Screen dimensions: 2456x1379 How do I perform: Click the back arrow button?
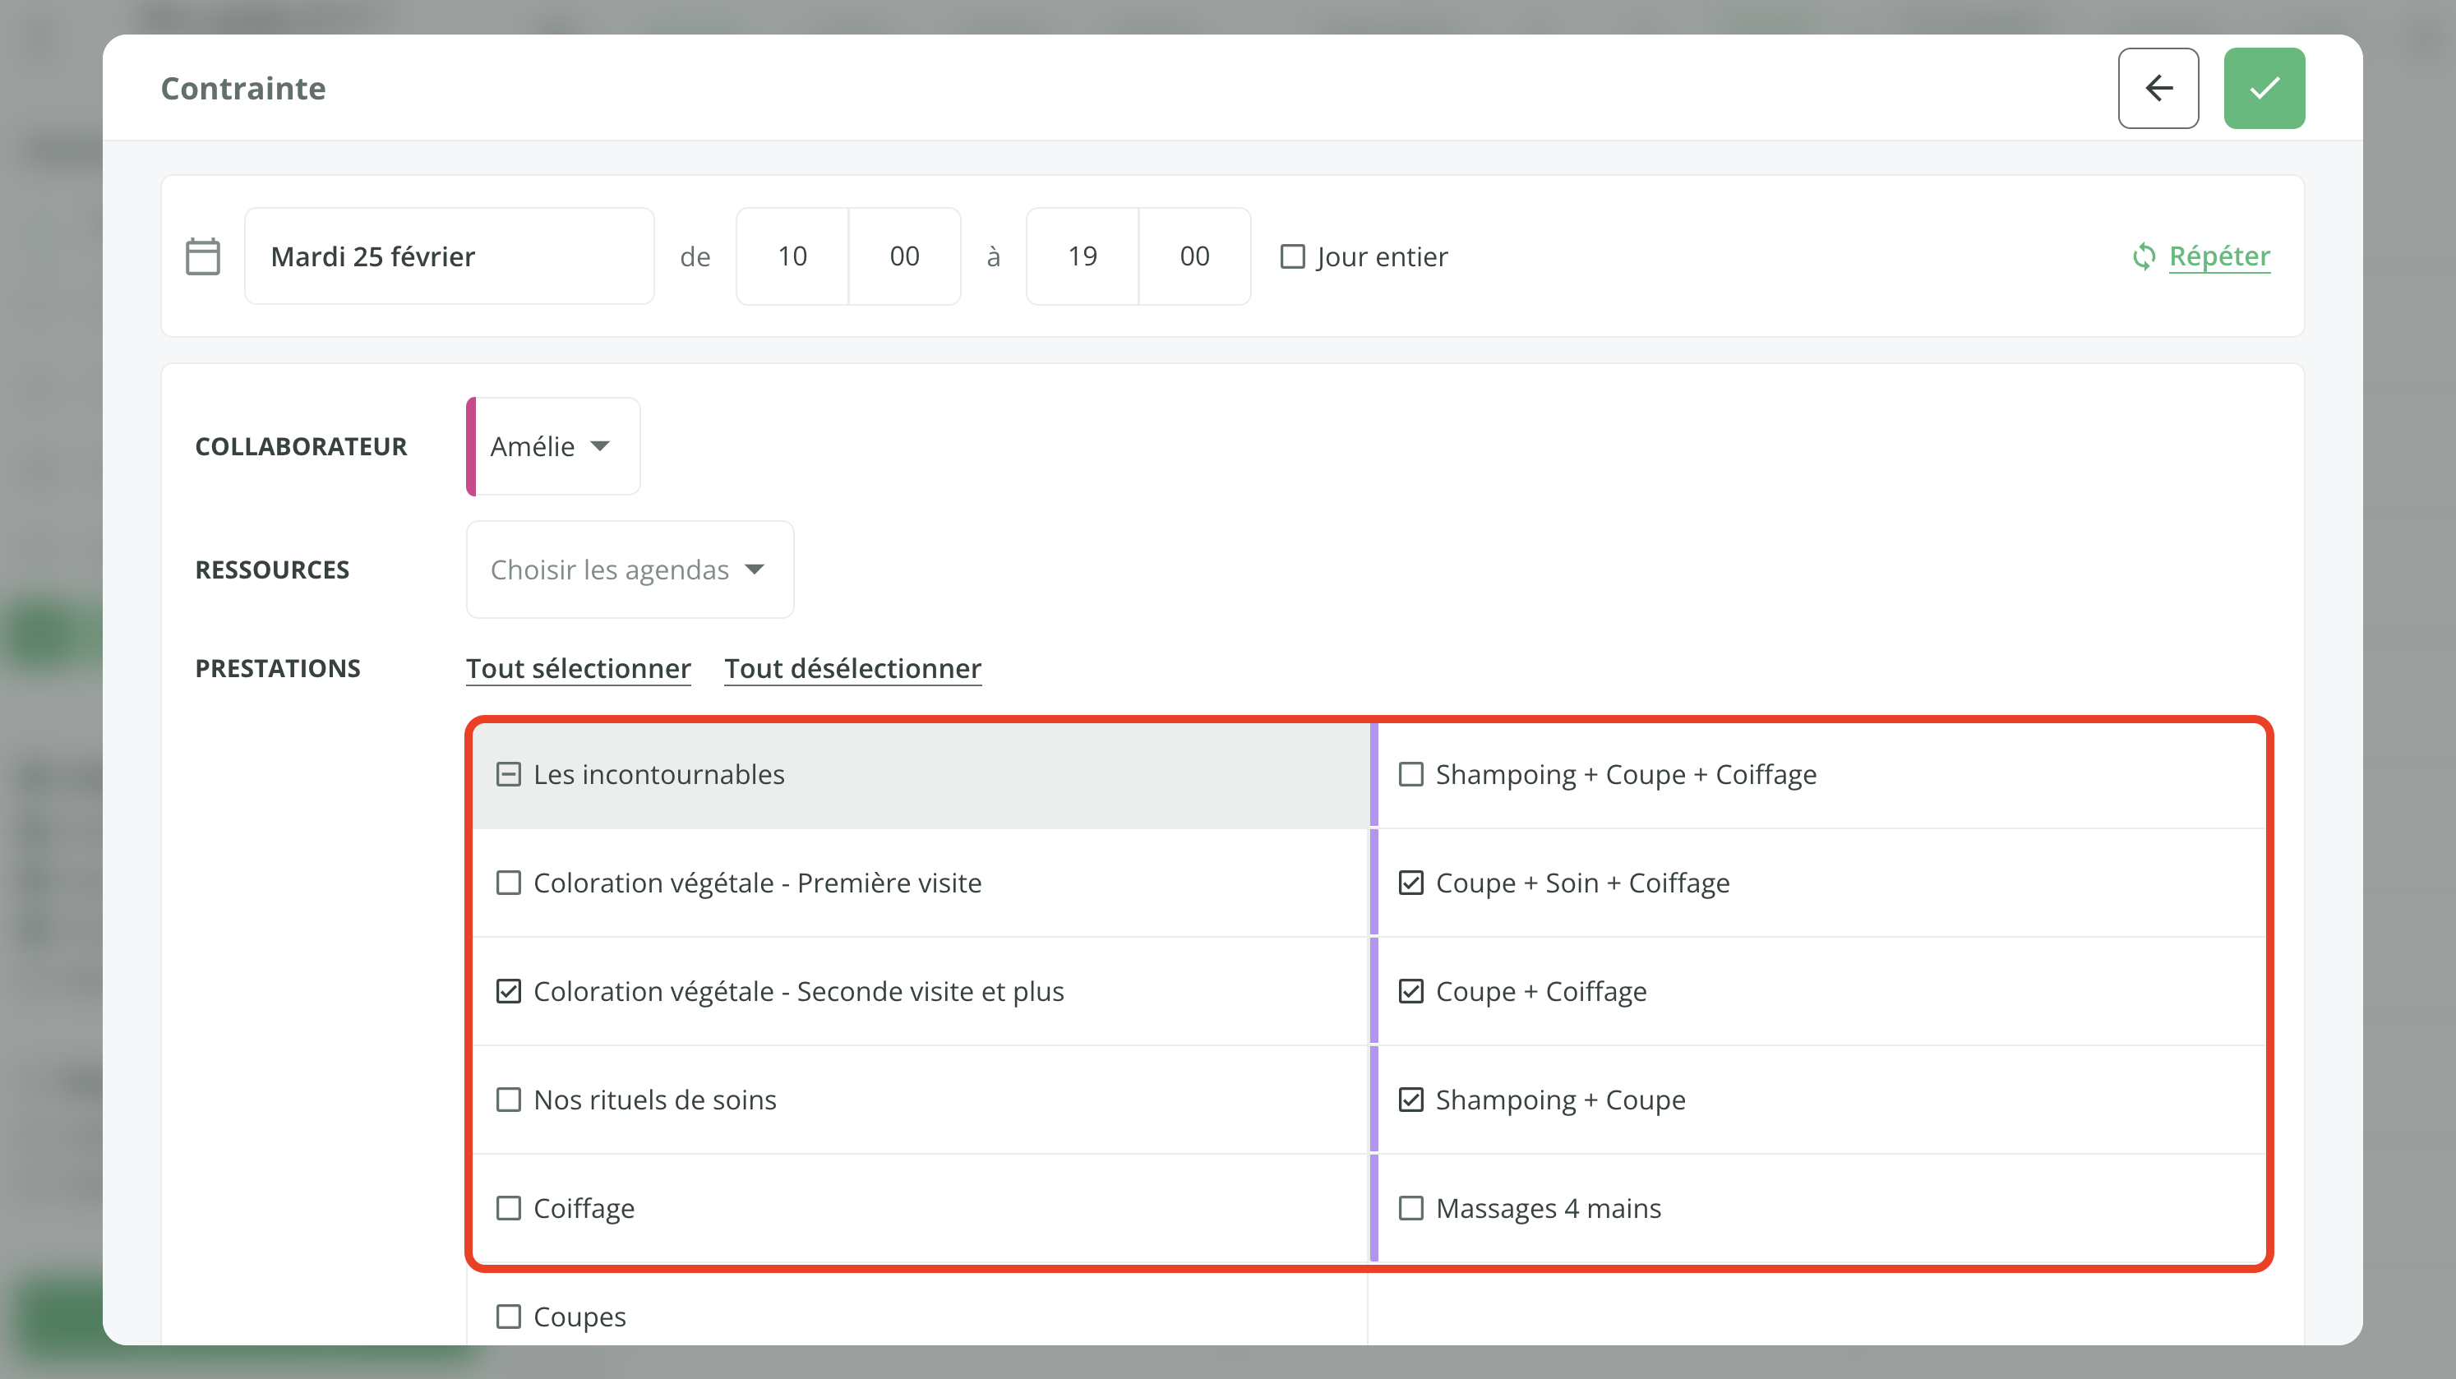2158,88
